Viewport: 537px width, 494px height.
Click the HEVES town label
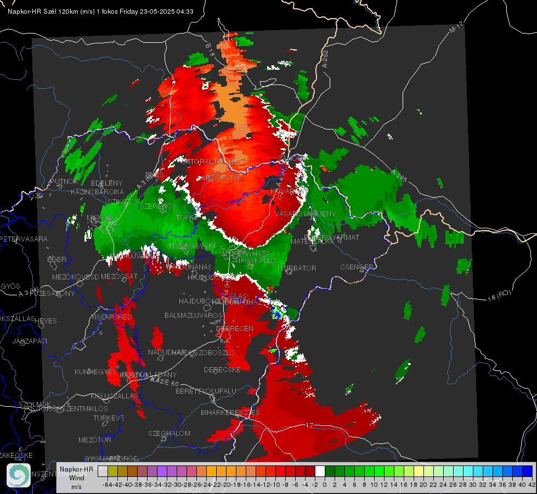[46, 321]
